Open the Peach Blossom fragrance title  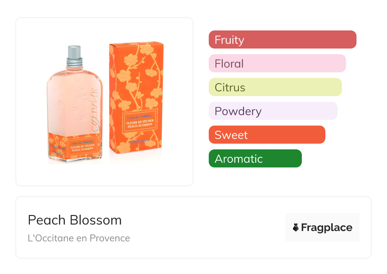pos(75,220)
